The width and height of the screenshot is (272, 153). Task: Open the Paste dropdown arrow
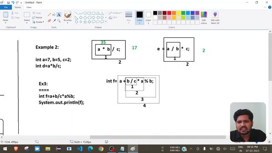[6, 23]
